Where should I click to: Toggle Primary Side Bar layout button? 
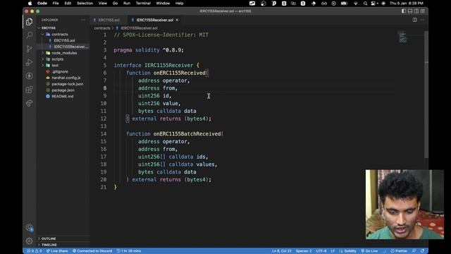click(x=404, y=11)
